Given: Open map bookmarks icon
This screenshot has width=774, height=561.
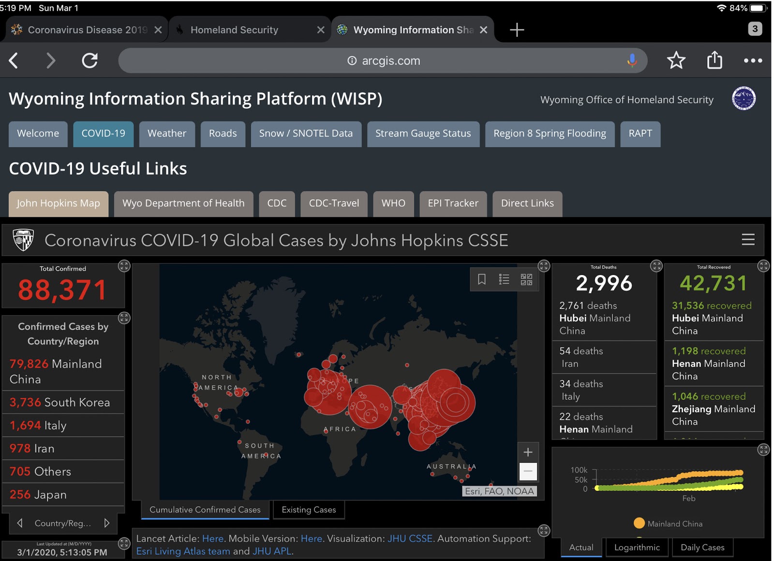Looking at the screenshot, I should (x=482, y=279).
